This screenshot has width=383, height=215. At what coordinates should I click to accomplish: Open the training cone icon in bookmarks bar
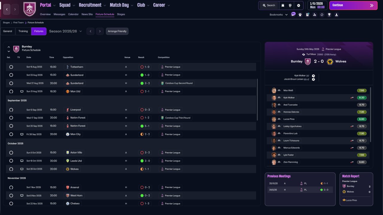coord(336,15)
